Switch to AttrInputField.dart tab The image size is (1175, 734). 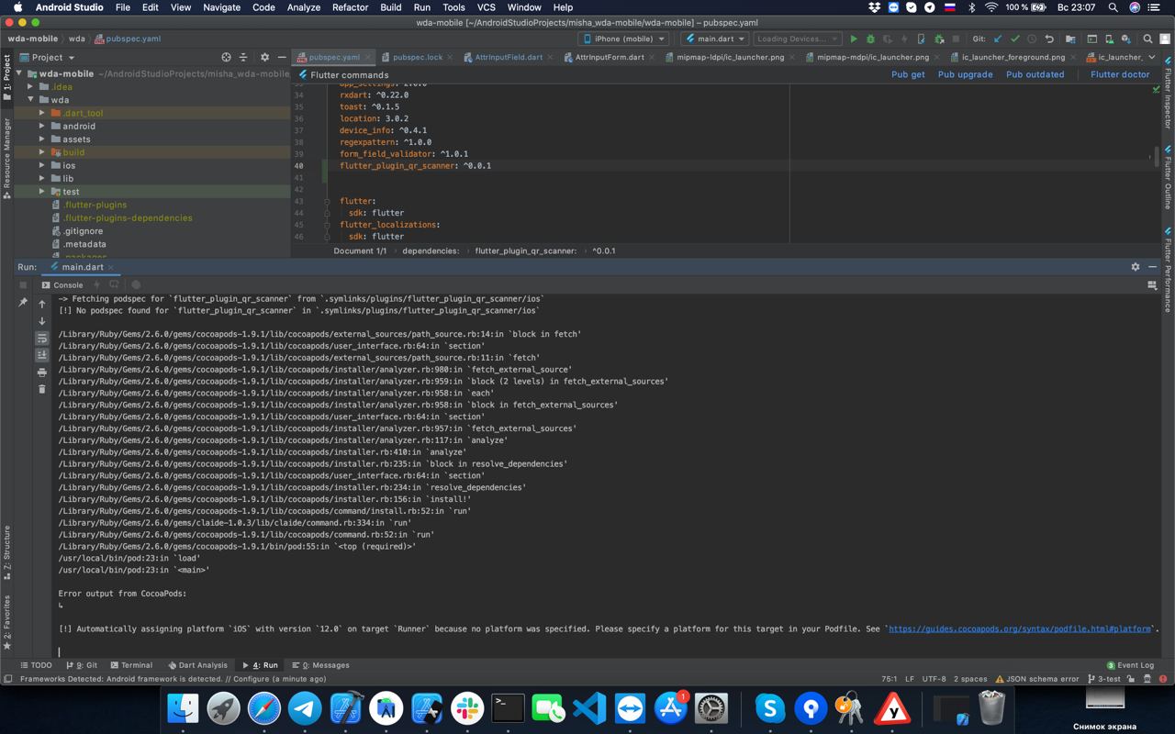pos(508,57)
